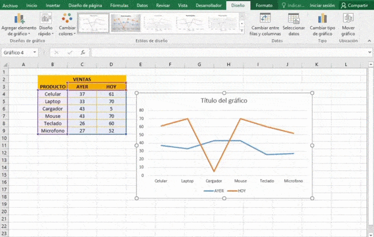Open Seleccionar datos dialog
374x237 pixels.
coord(293,24)
